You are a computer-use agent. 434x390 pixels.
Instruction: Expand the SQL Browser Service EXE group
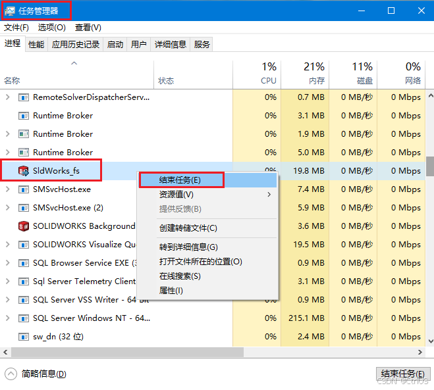pos(8,263)
